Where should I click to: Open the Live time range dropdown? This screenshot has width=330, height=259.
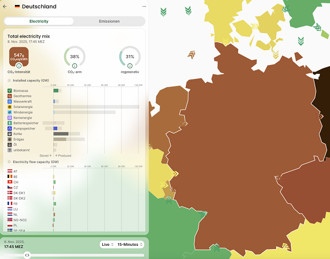pos(107,244)
